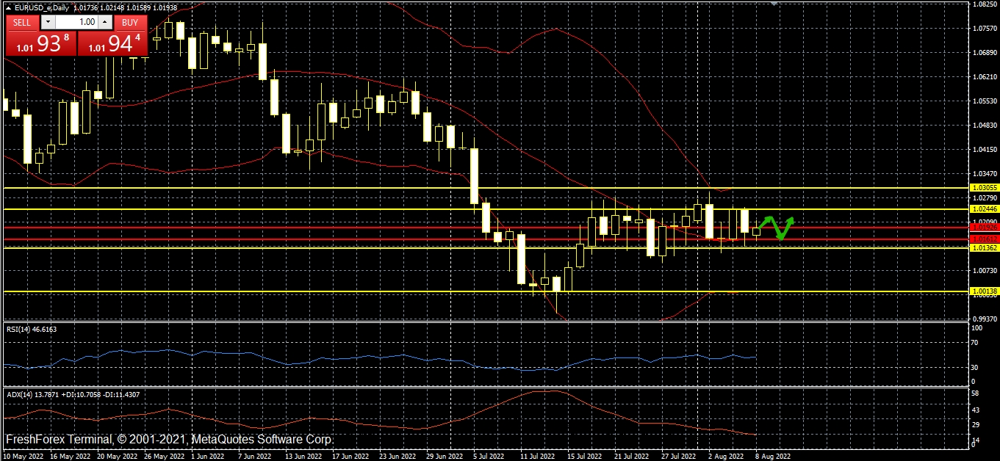1000x461 pixels.
Task: Select the red 1.01926 price label
Action: tap(984, 228)
